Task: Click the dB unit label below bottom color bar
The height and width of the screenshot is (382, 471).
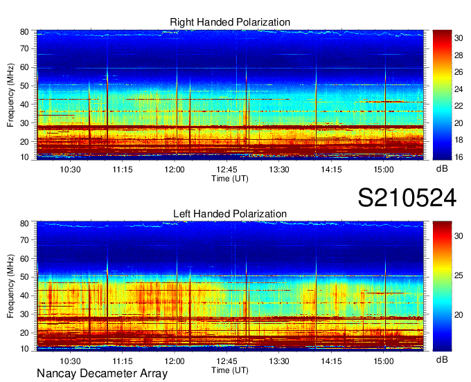Action: [442, 360]
